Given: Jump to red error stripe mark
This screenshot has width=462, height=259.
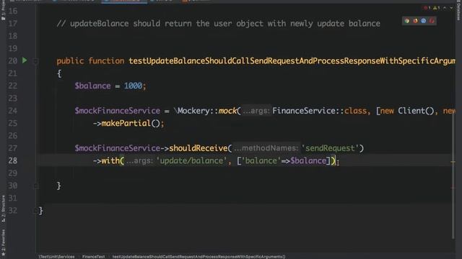Looking at the screenshot, I should (453, 188).
